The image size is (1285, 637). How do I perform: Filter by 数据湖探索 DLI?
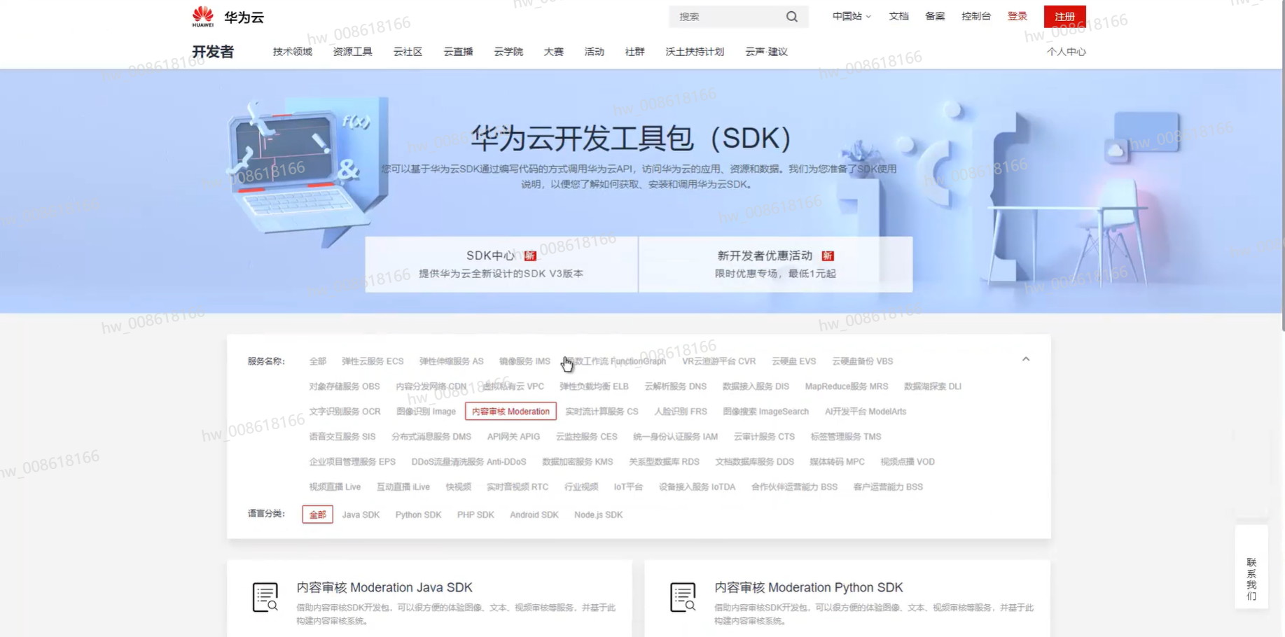(x=932, y=386)
